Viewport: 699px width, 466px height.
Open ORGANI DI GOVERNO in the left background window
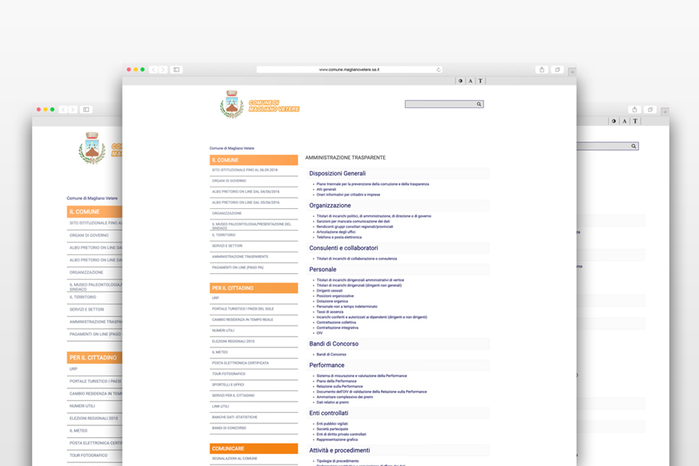[89, 235]
